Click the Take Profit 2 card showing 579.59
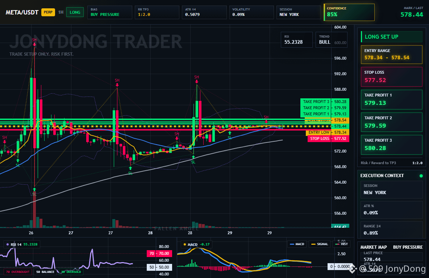Screen dimensions: 429x278 click(x=392, y=122)
